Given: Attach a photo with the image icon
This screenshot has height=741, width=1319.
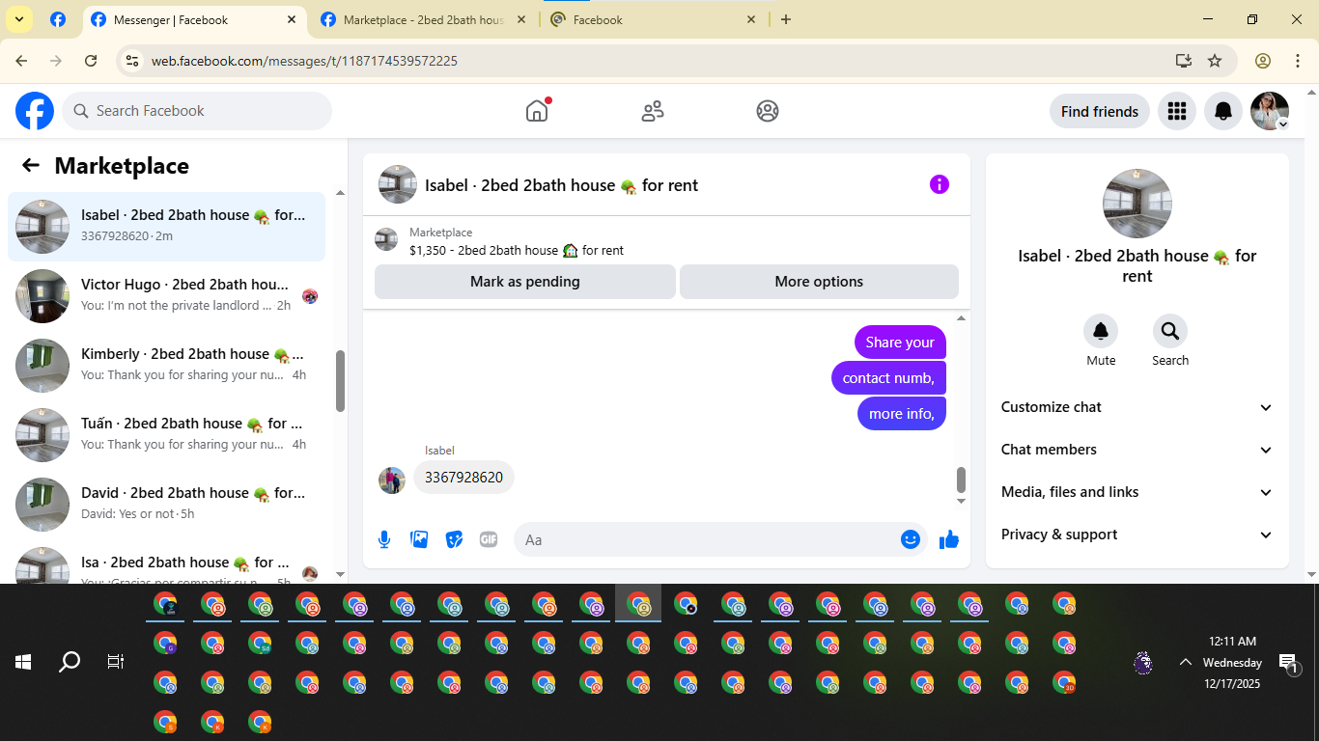Looking at the screenshot, I should [x=419, y=539].
